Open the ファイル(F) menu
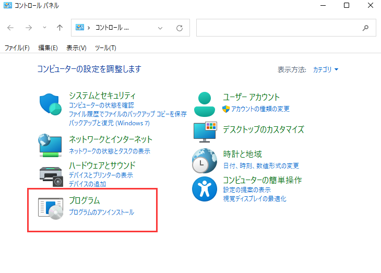This screenshot has width=381, height=273. point(17,48)
